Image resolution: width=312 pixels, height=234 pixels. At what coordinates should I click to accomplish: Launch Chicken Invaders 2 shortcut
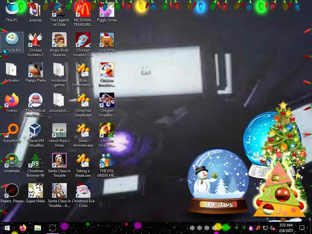coord(35,44)
